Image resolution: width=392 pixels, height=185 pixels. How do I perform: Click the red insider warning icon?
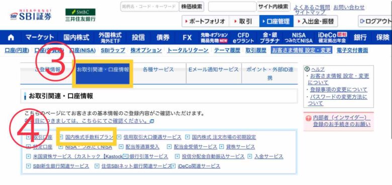(x=309, y=118)
